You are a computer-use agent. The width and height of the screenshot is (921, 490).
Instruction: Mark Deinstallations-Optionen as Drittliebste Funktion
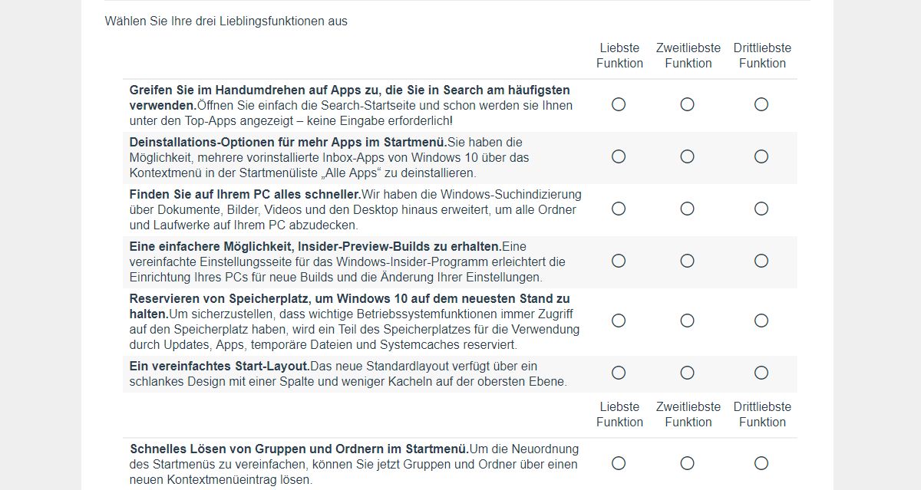point(761,156)
